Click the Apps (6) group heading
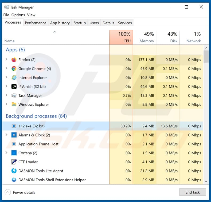This screenshot has width=211, height=202. (x=15, y=50)
